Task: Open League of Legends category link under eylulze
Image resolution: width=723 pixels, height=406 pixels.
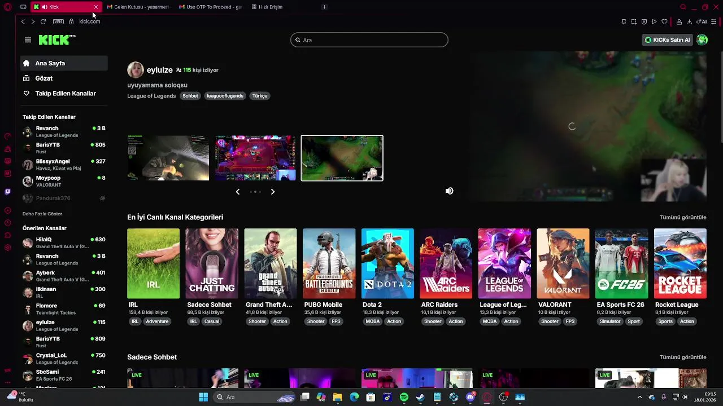Action: coord(151,96)
